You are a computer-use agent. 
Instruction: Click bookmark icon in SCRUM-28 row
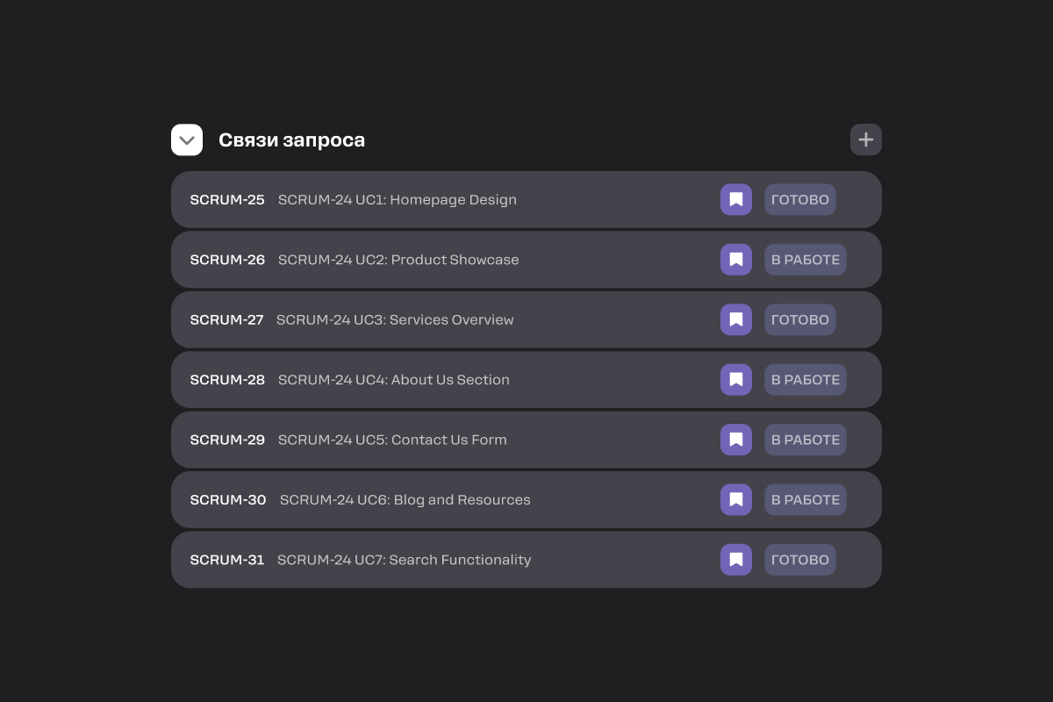[x=736, y=380]
